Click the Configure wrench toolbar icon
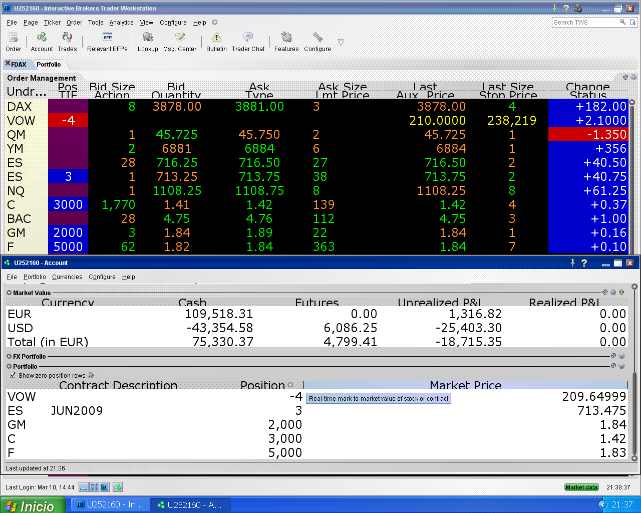641x513 pixels. (x=317, y=42)
